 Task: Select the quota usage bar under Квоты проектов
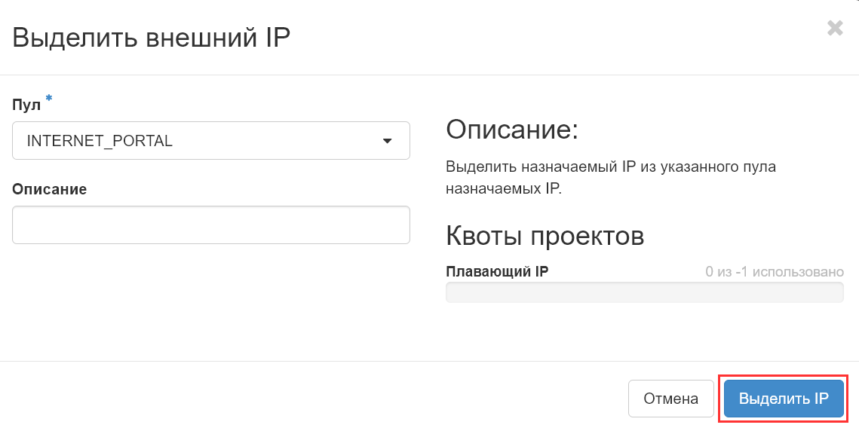pos(644,292)
